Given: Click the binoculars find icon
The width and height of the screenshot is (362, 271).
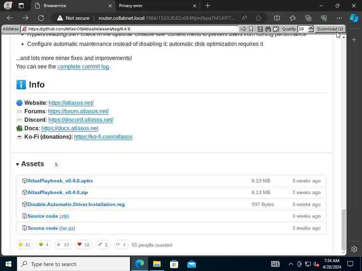Looking at the screenshot, I should point(268,29).
